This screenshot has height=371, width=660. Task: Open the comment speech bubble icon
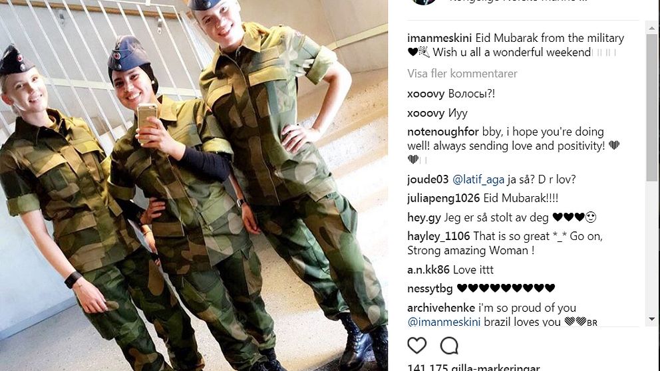tap(449, 346)
